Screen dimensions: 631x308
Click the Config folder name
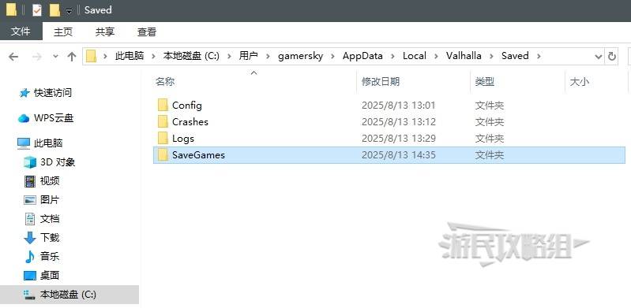(x=187, y=106)
